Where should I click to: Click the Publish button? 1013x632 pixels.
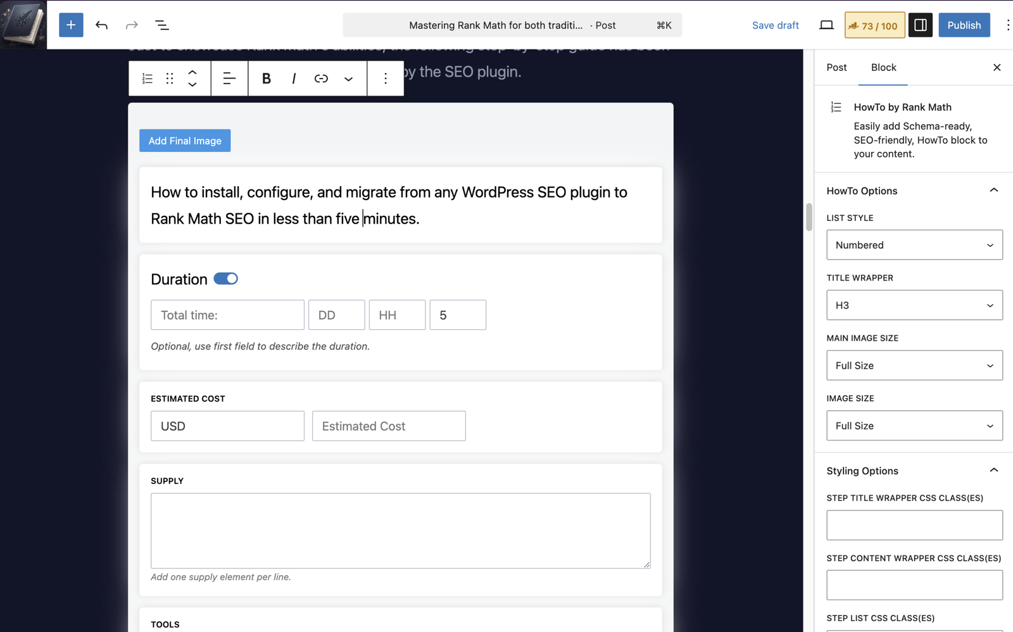[x=964, y=25]
